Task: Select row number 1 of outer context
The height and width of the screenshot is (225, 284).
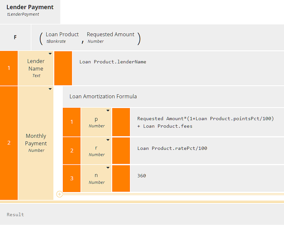Action: click(9, 68)
